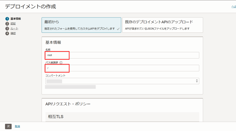Click the 取消 cancel link
This screenshot has height=133, width=236.
click(17, 126)
